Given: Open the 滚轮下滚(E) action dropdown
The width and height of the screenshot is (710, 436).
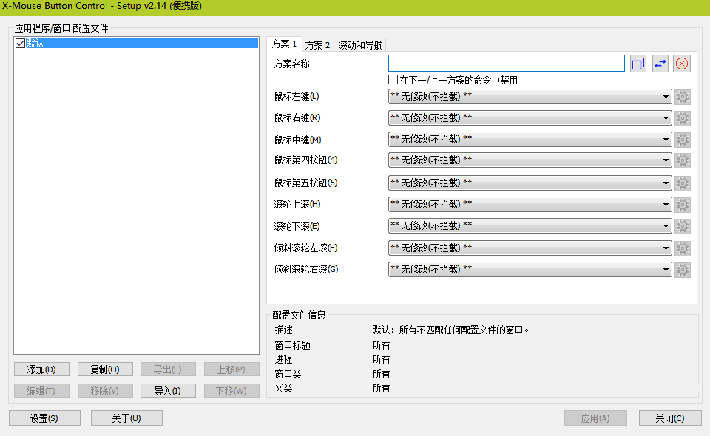Looking at the screenshot, I should pyautogui.click(x=530, y=226).
